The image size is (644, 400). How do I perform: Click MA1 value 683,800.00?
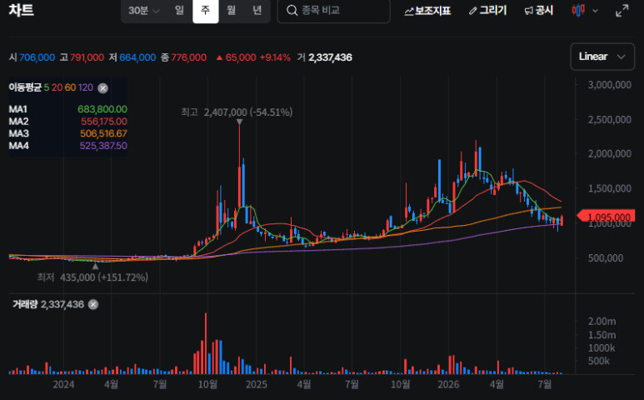(102, 109)
